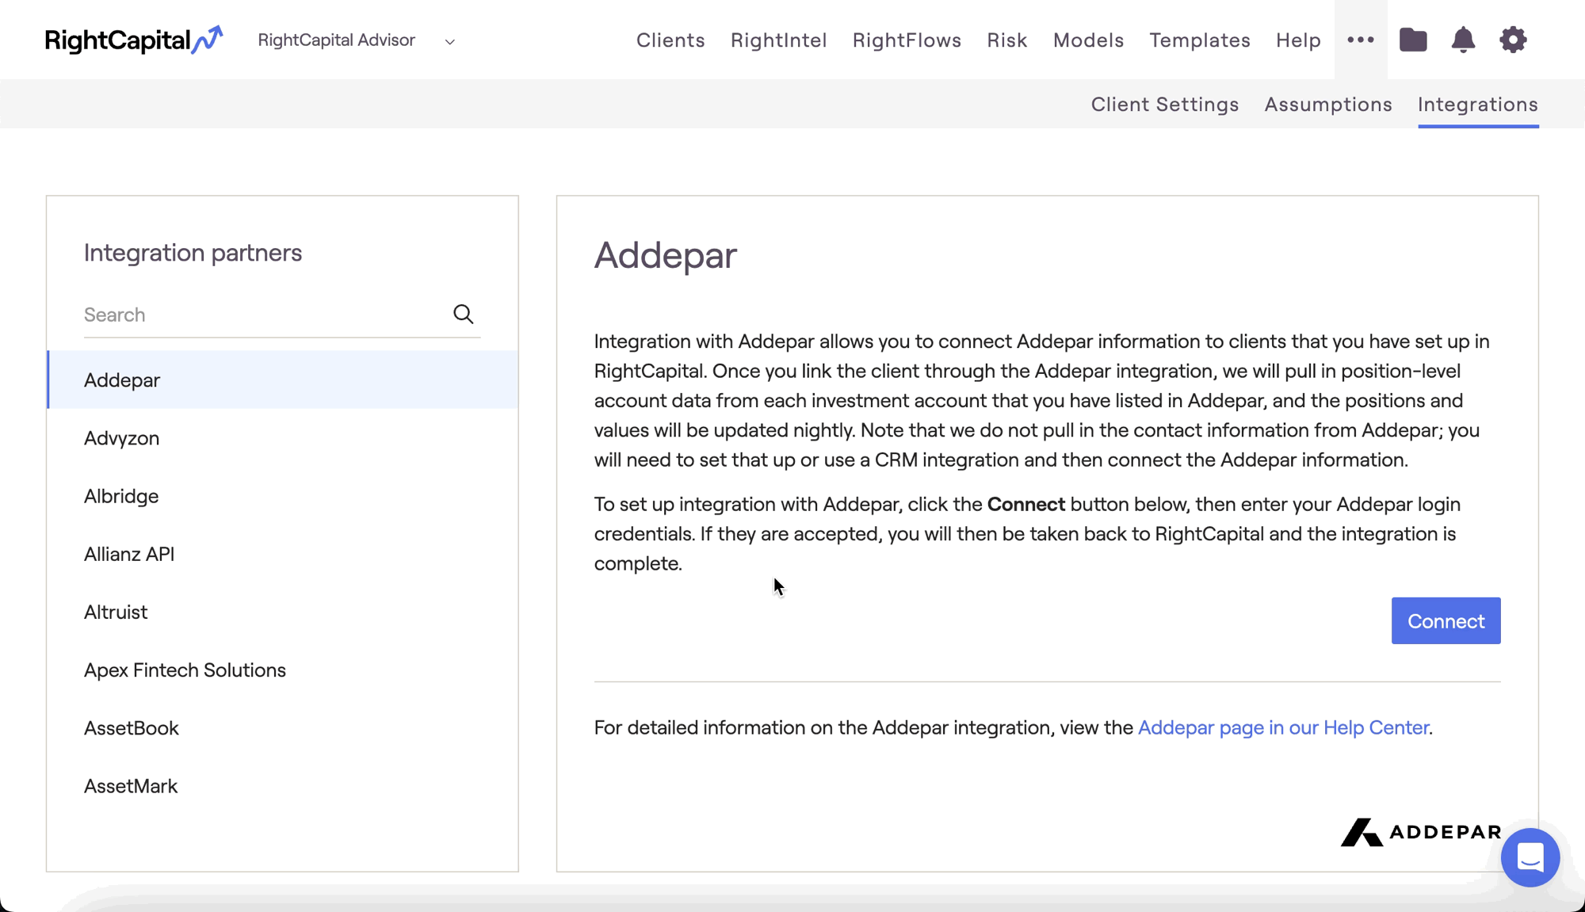Screen dimensions: 1585x912
Task: Open the settings gear icon
Action: pyautogui.click(x=1513, y=40)
